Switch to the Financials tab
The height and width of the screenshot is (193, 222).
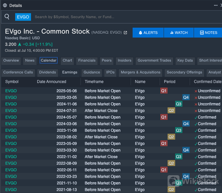click(87, 61)
